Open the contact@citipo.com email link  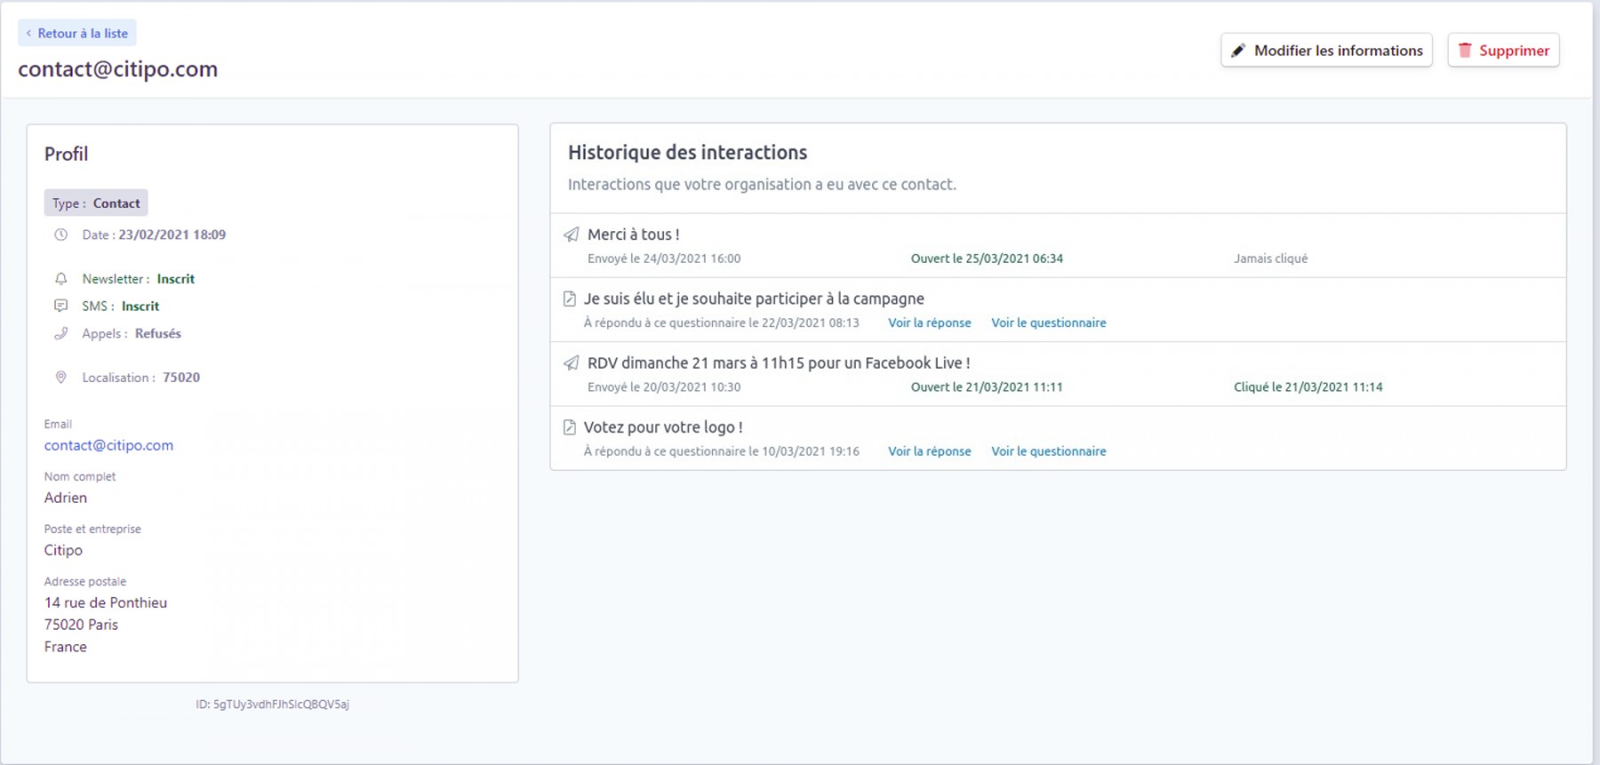(x=108, y=445)
